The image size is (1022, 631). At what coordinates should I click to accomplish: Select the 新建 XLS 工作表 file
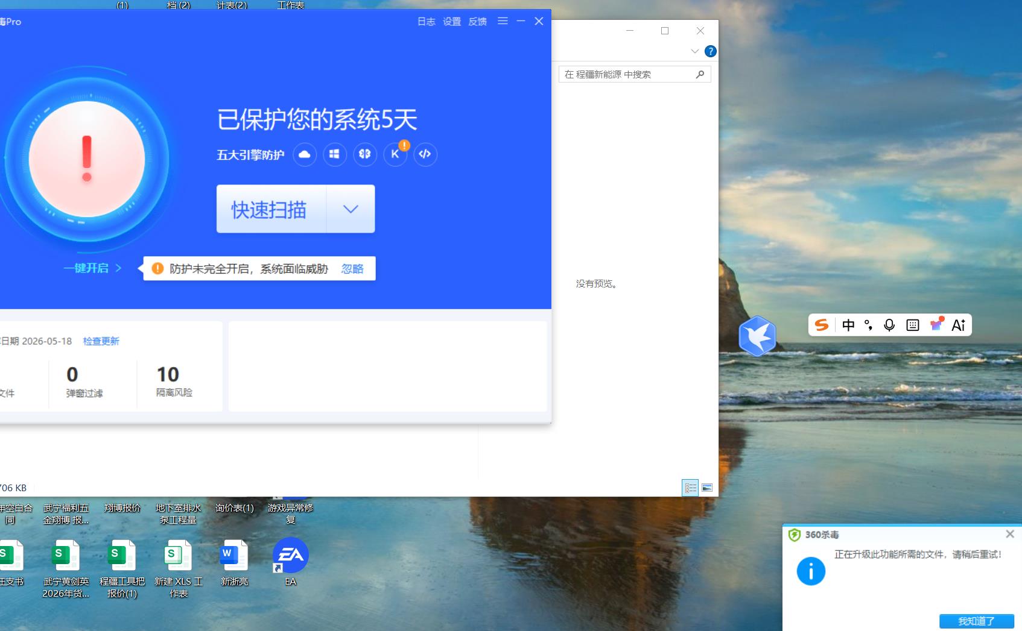[x=178, y=568]
